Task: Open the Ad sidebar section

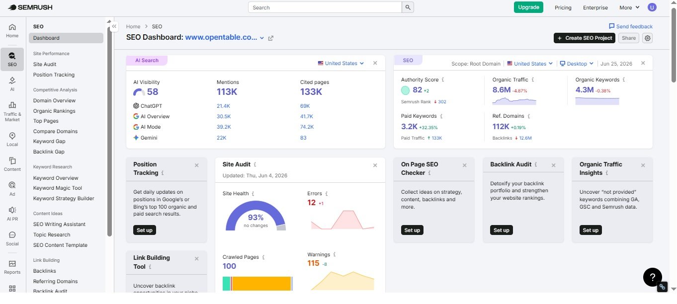Action: (x=12, y=189)
